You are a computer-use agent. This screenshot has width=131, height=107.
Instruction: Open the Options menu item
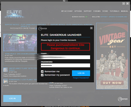pos(78,11)
